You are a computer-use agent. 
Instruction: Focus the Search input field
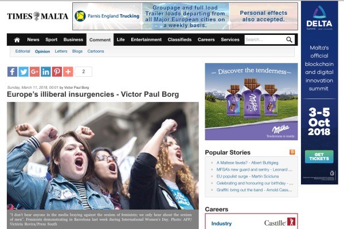coord(265,40)
